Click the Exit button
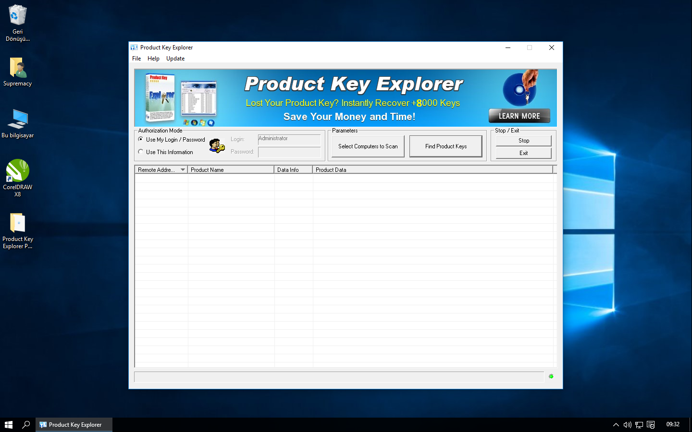This screenshot has width=692, height=432. click(x=524, y=153)
